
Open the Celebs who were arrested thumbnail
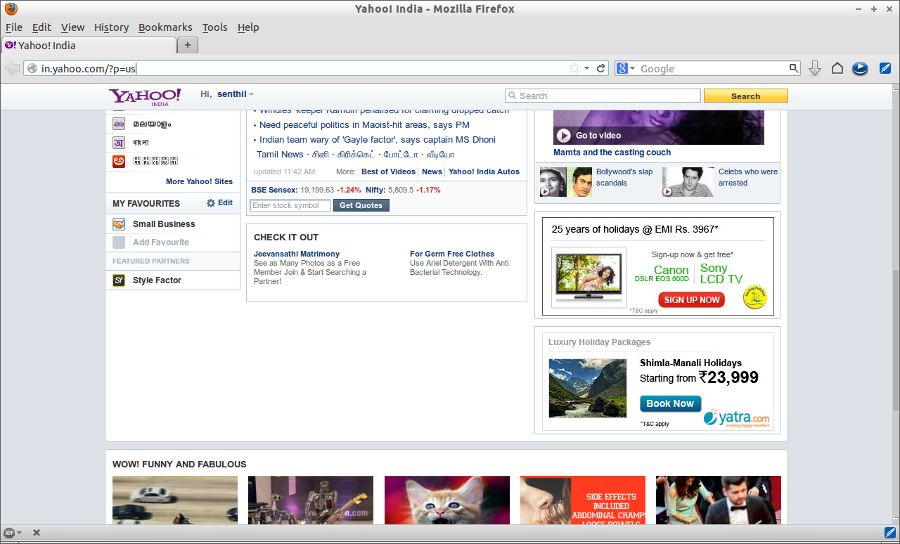coord(688,181)
